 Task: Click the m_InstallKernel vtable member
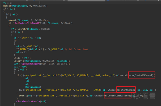pyautogui.click(x=142, y=76)
